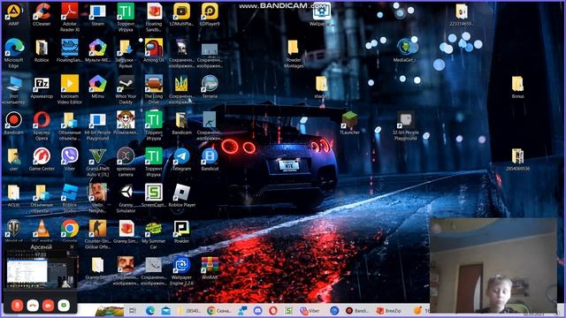566x318 pixels.
Task: Open the 7z archiver shortcut
Action: pyautogui.click(x=42, y=84)
